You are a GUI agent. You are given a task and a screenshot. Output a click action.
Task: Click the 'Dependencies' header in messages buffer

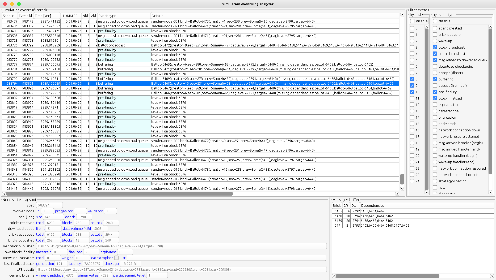[x=427, y=205]
